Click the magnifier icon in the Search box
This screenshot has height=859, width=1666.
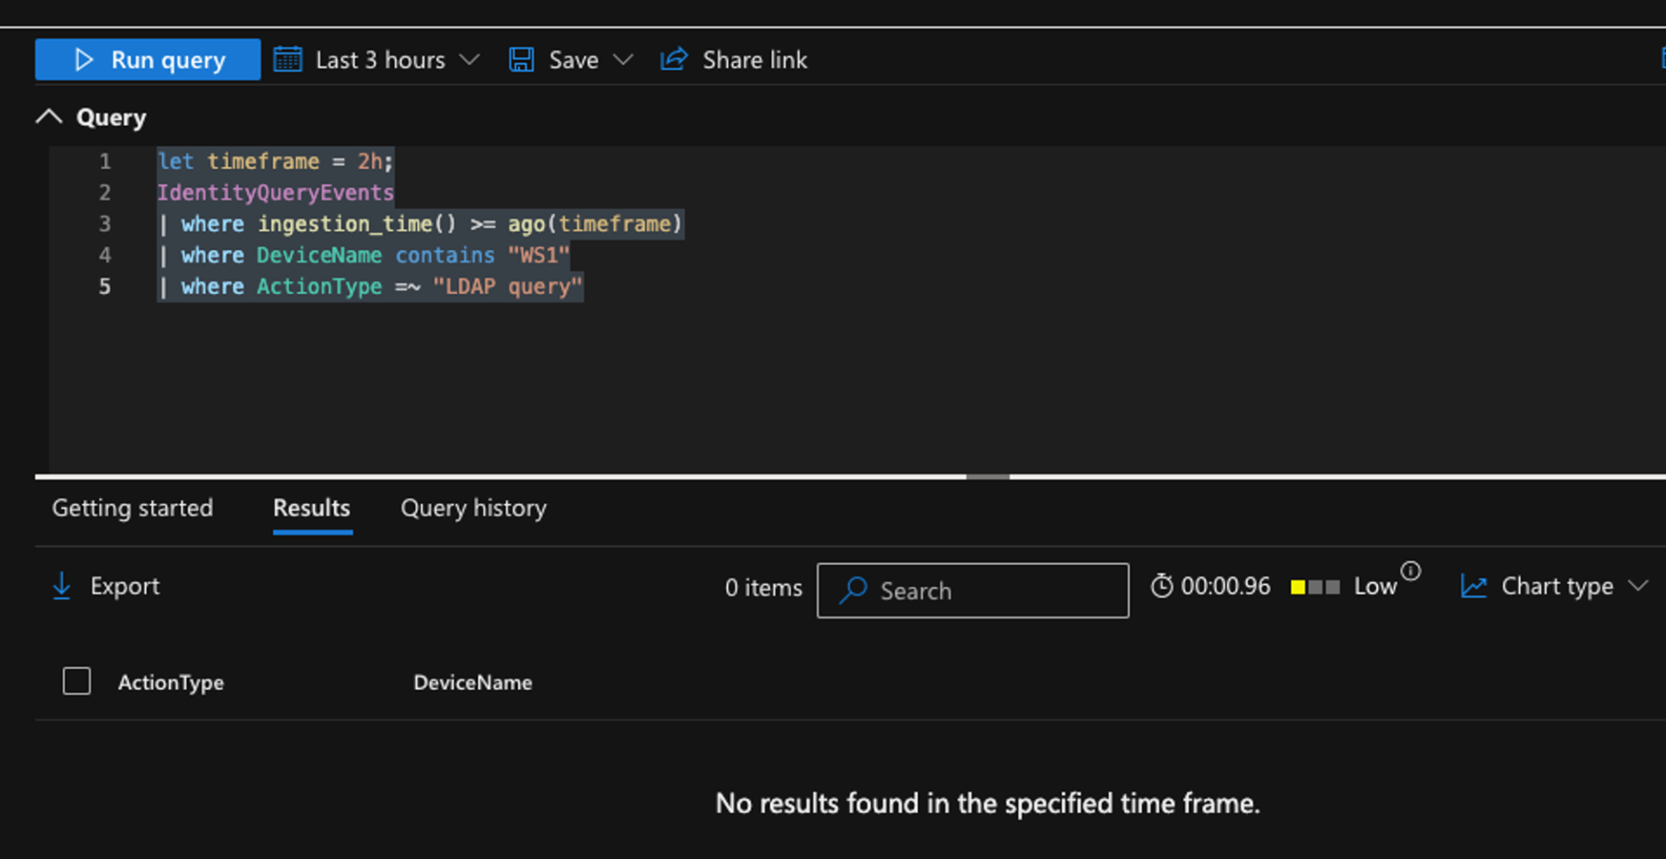854,589
